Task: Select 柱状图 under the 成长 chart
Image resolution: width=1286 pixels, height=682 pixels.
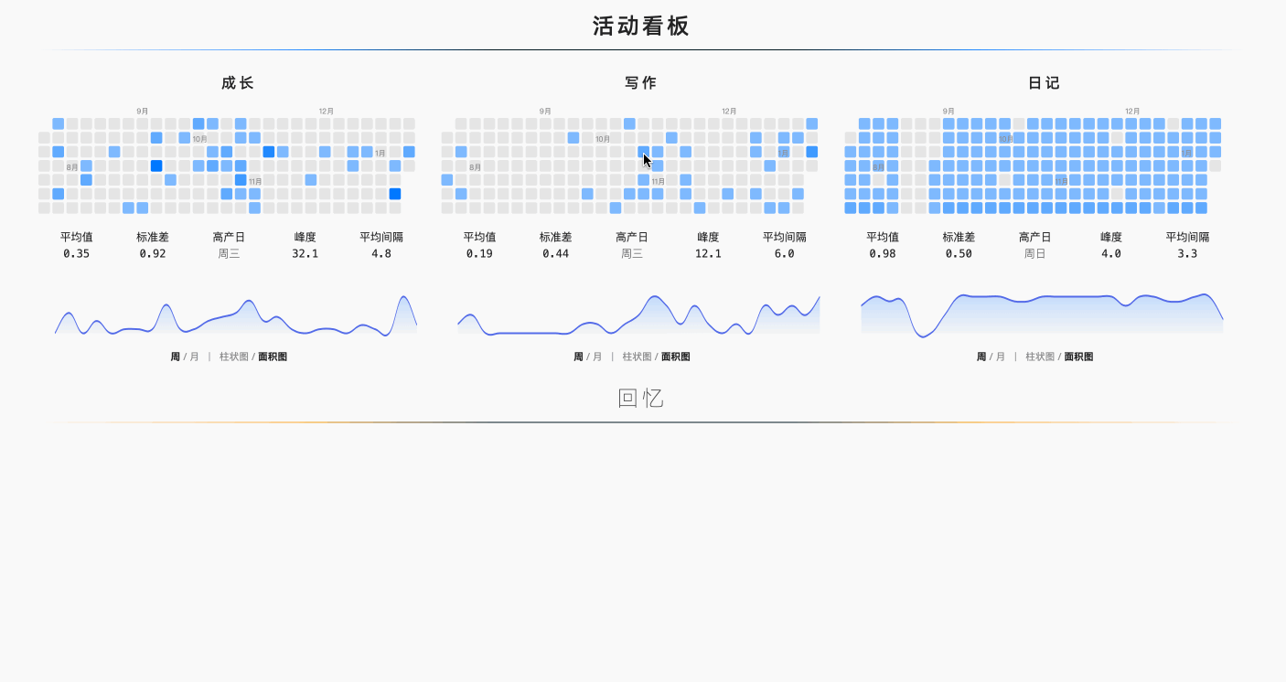Action: click(233, 357)
